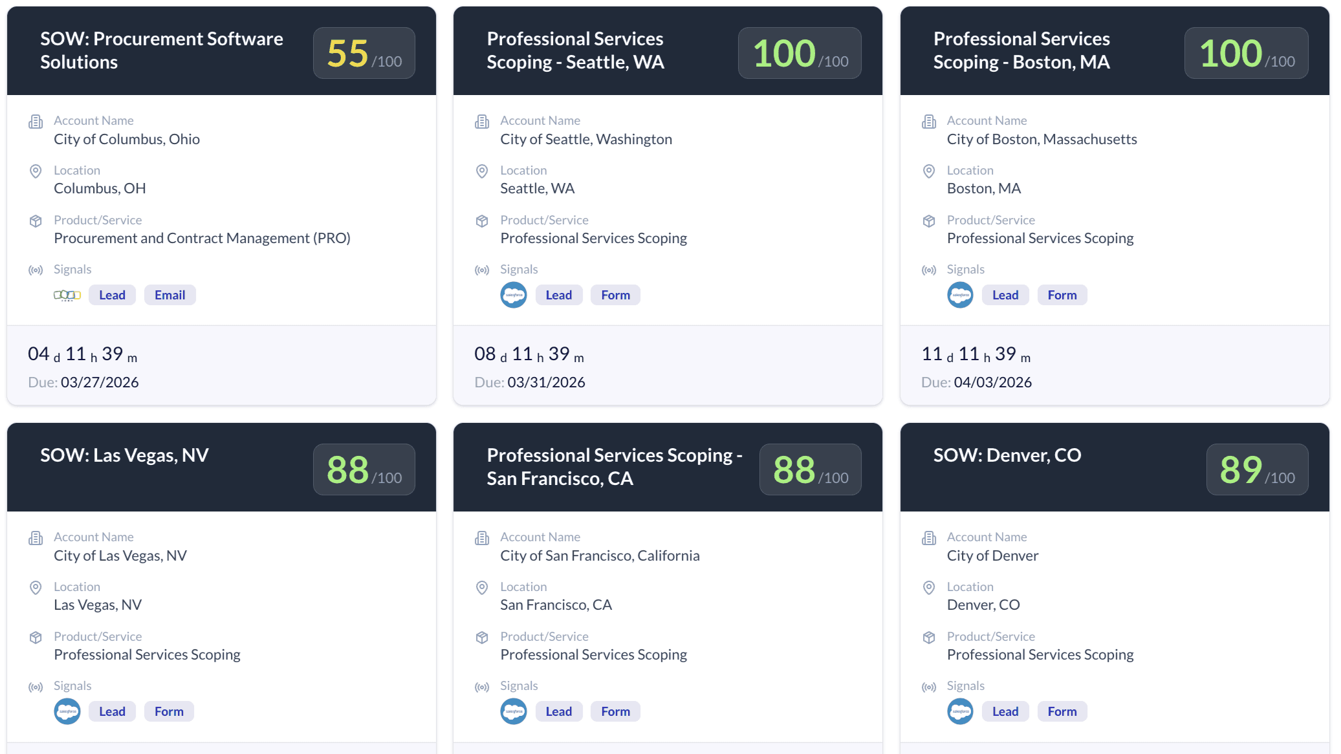Screen dimensions: 1341x754
Task: Click signal source logo on Columbus card
Action: point(67,295)
